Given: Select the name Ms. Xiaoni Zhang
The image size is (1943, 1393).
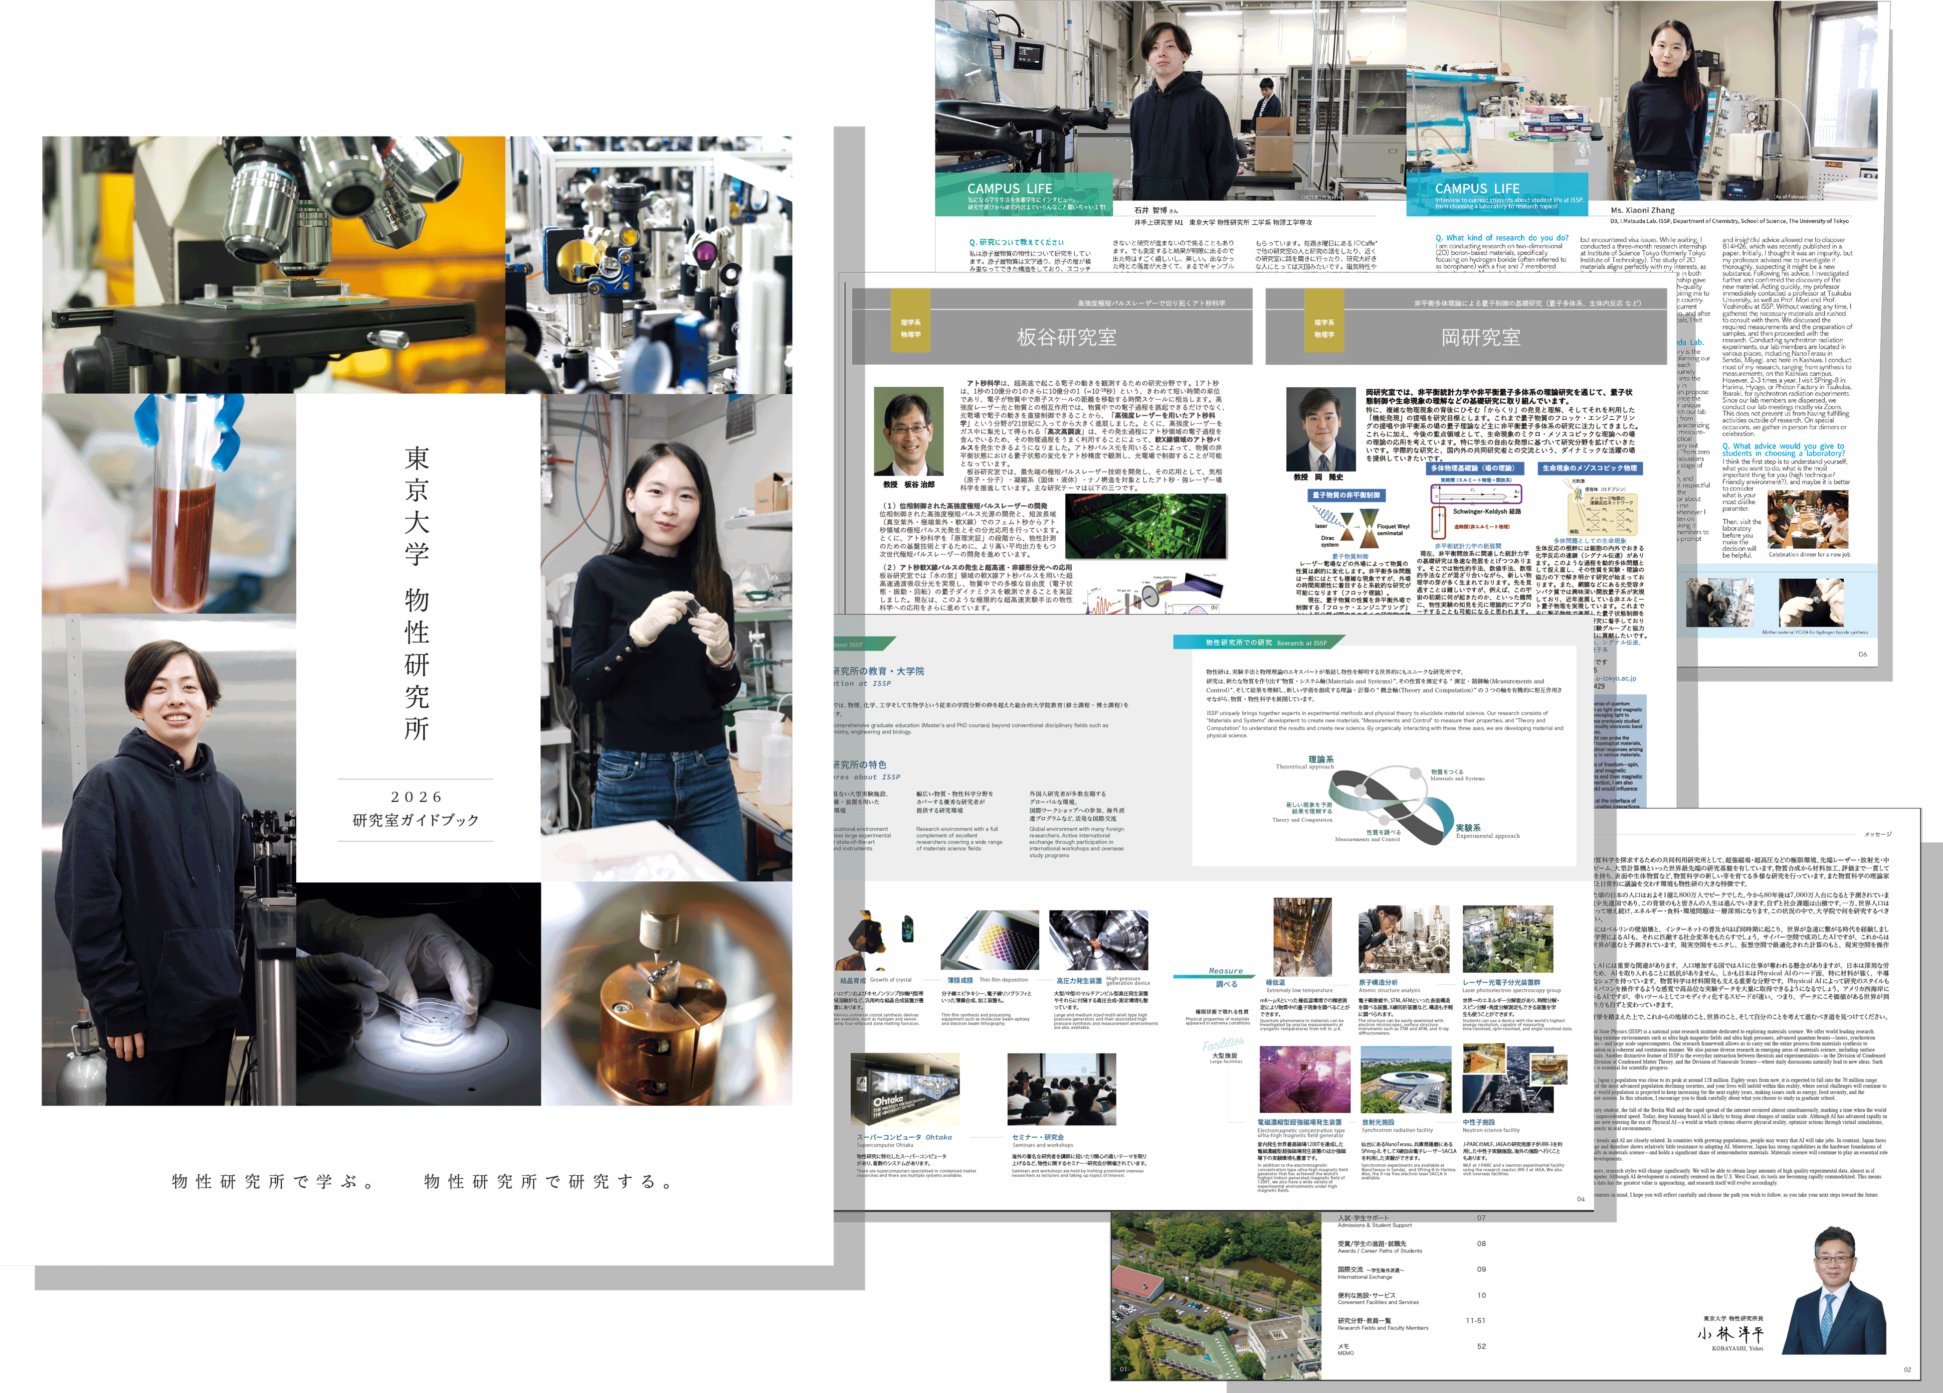Looking at the screenshot, I should (1642, 210).
